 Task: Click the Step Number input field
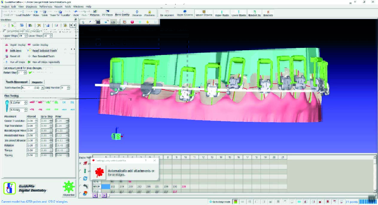63,88
